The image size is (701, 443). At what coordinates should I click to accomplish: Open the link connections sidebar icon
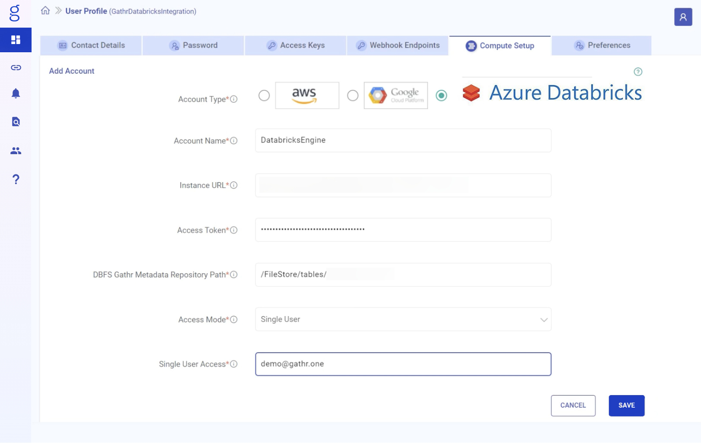(x=16, y=67)
